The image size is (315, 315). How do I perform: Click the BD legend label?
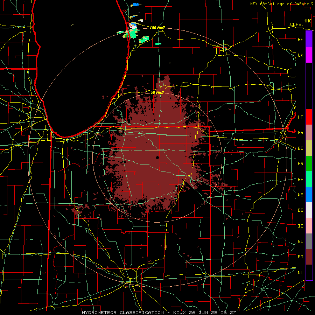click(301, 148)
